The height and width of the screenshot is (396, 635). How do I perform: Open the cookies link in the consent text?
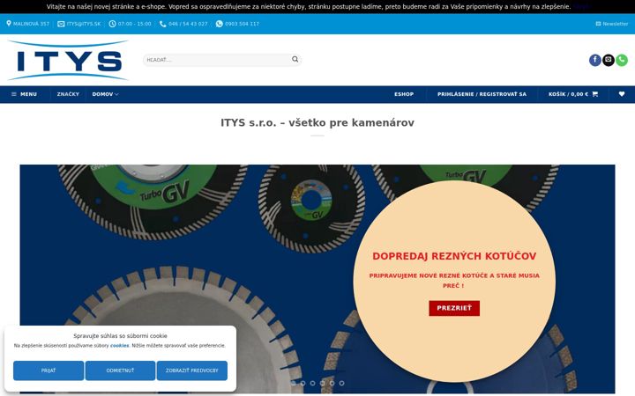(119, 346)
